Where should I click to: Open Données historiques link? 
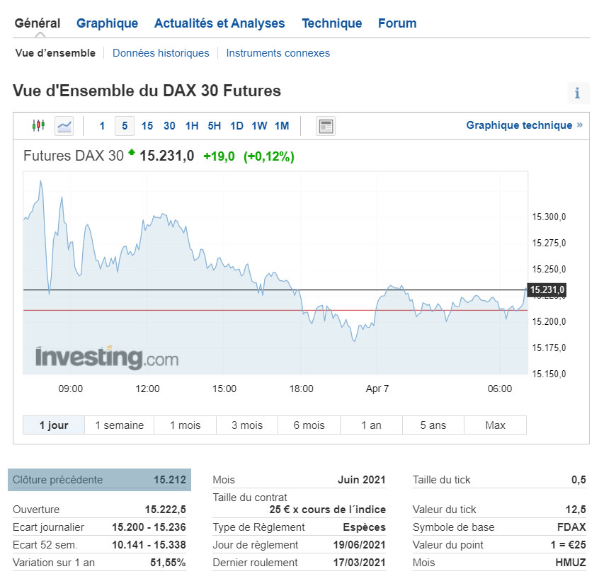tap(161, 53)
